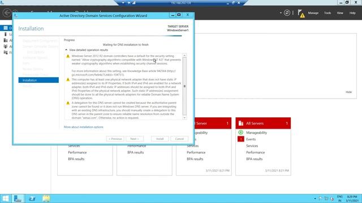Image resolution: width=362 pixels, height=203 pixels.
Task: Open Performance in leftmost role tile
Action: pyautogui.click(x=77, y=152)
